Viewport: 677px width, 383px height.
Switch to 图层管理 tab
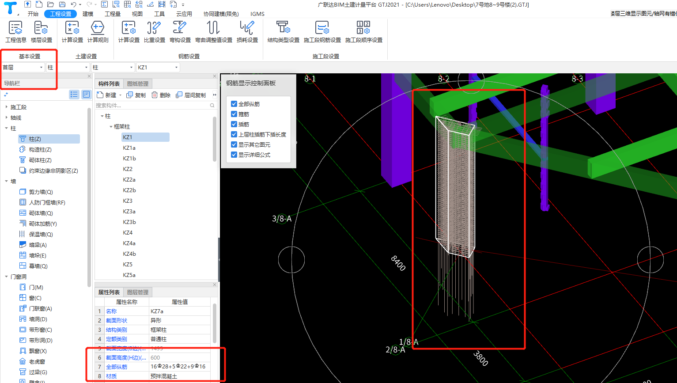pos(138,292)
